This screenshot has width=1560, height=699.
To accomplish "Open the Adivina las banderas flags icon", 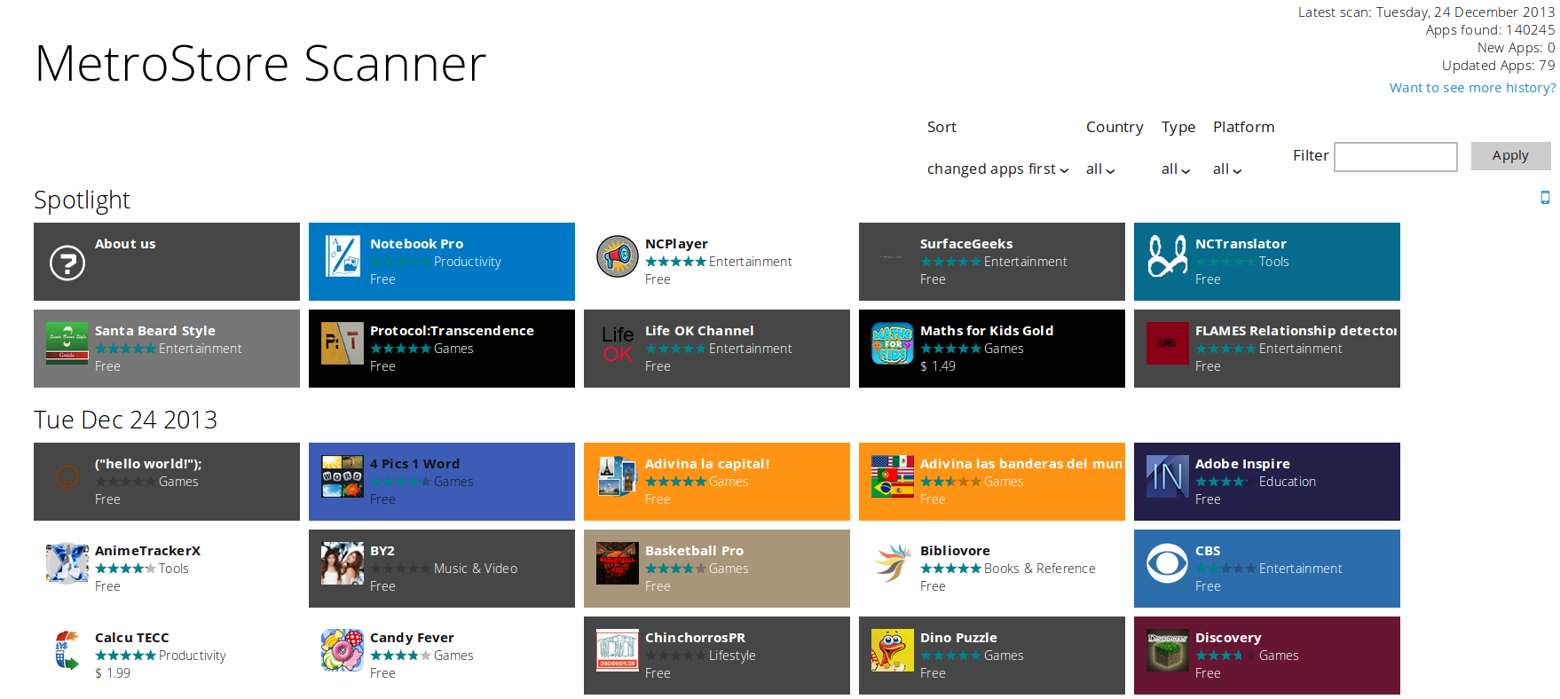I will point(893,476).
